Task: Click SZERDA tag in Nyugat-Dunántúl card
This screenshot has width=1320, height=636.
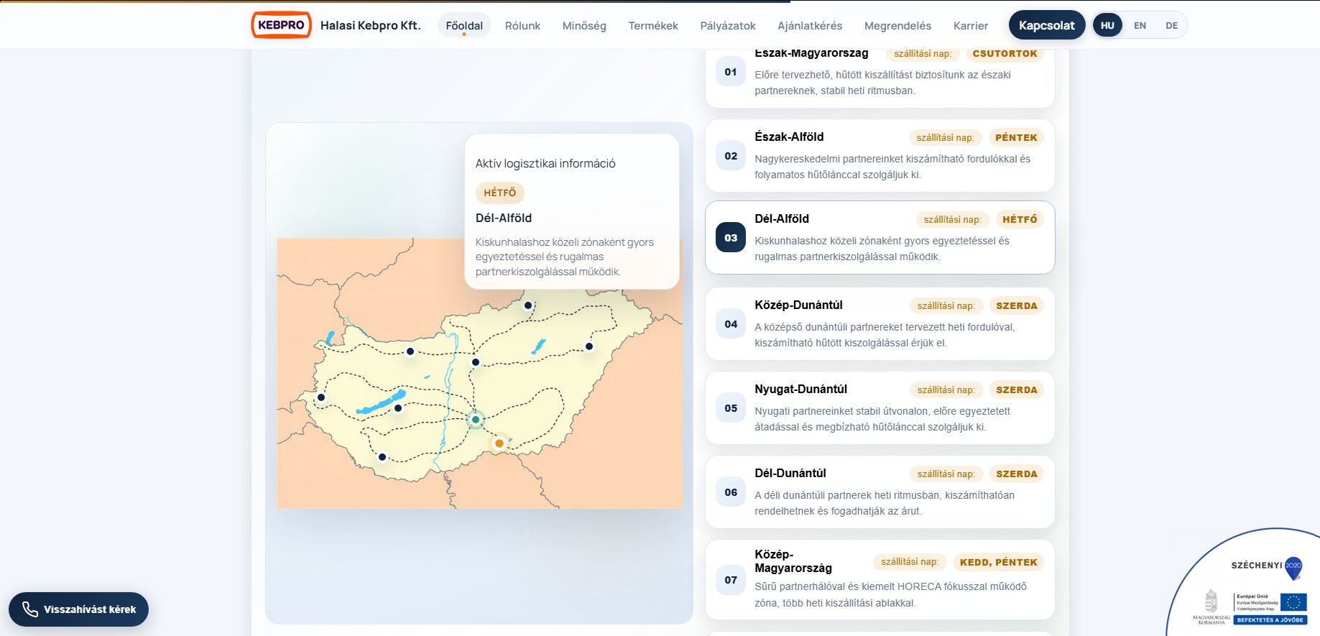Action: coord(1017,390)
